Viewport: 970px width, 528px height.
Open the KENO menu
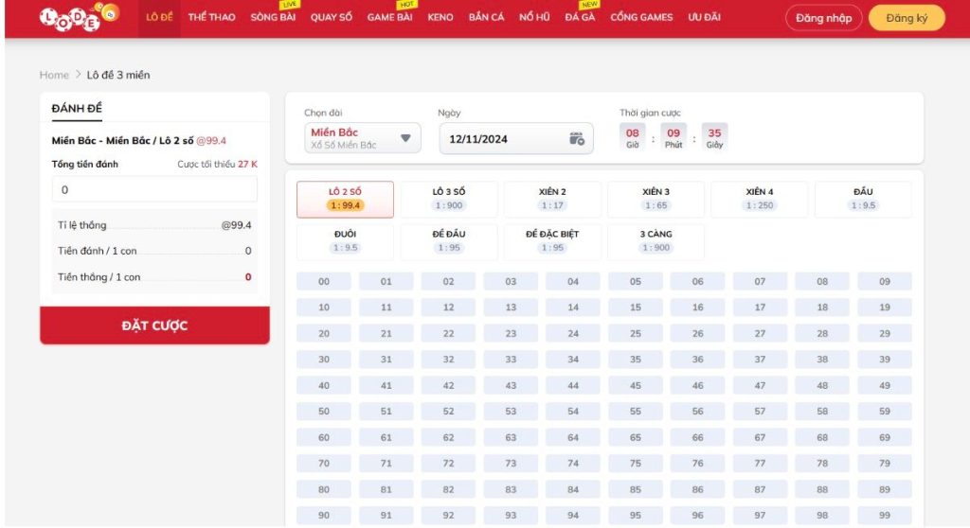pyautogui.click(x=440, y=17)
